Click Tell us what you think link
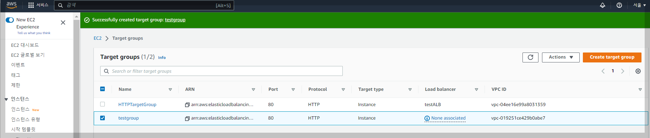Viewport: 650px width, 138px height. 34,33
